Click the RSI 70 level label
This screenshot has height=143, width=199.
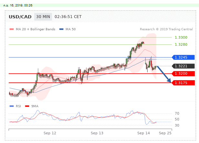177,113
